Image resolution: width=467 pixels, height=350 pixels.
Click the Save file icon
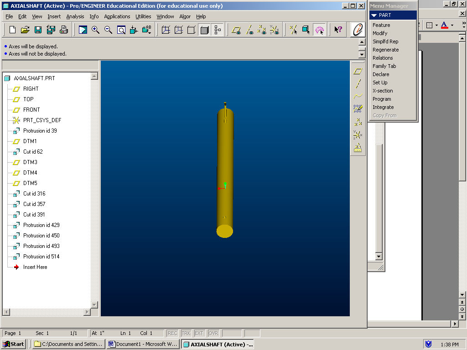(x=38, y=30)
